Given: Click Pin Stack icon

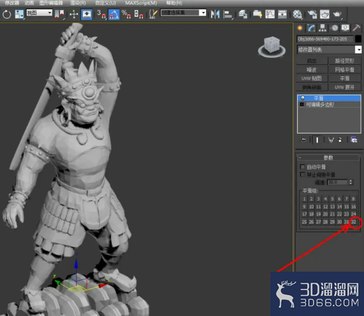Looking at the screenshot, I should click(x=303, y=140).
